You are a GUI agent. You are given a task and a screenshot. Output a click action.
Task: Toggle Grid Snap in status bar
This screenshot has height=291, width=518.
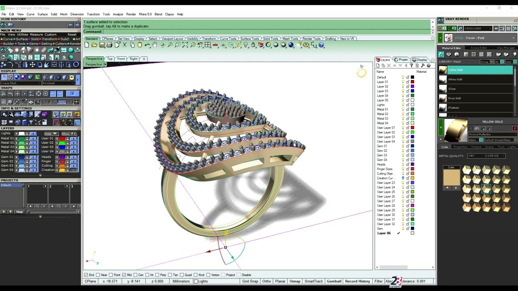[x=250, y=281]
